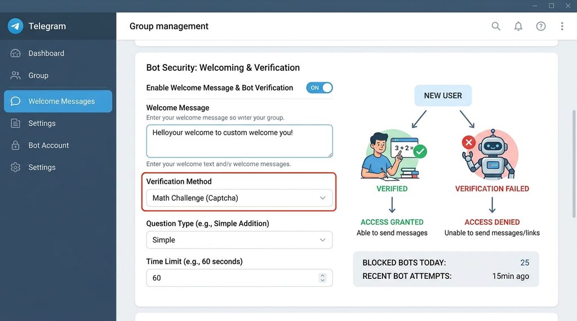
Task: Open Settings with the document icon
Action: (x=16, y=123)
